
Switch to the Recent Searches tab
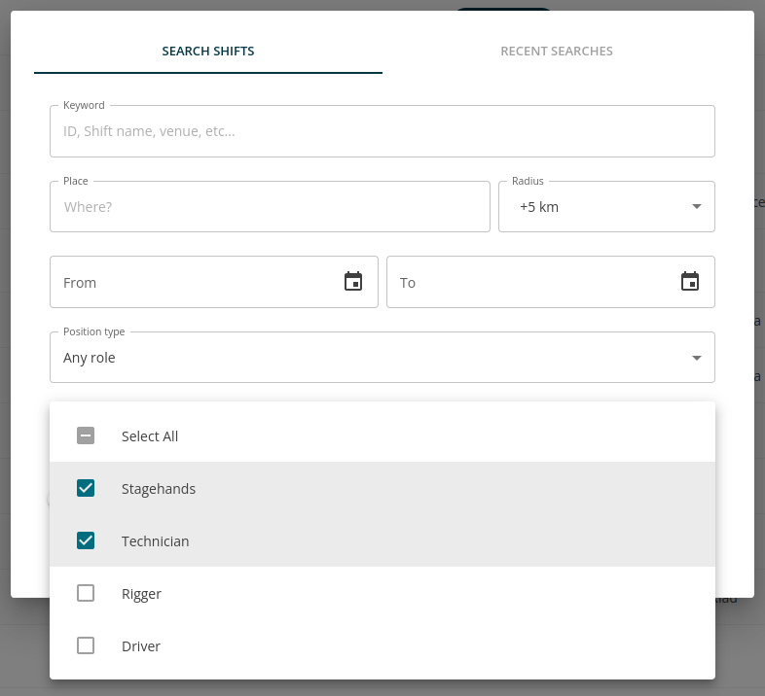pos(557,52)
